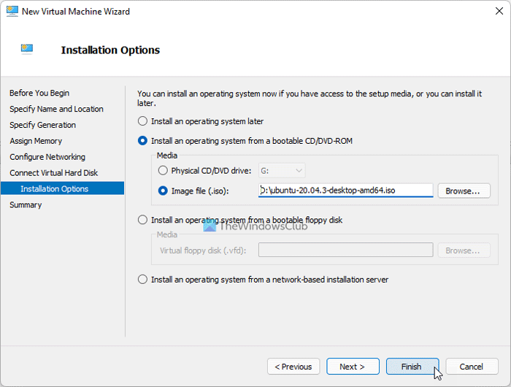Screen dimensions: 511x387
Task: Click Browse for the ISO image file
Action: pyautogui.click(x=463, y=191)
